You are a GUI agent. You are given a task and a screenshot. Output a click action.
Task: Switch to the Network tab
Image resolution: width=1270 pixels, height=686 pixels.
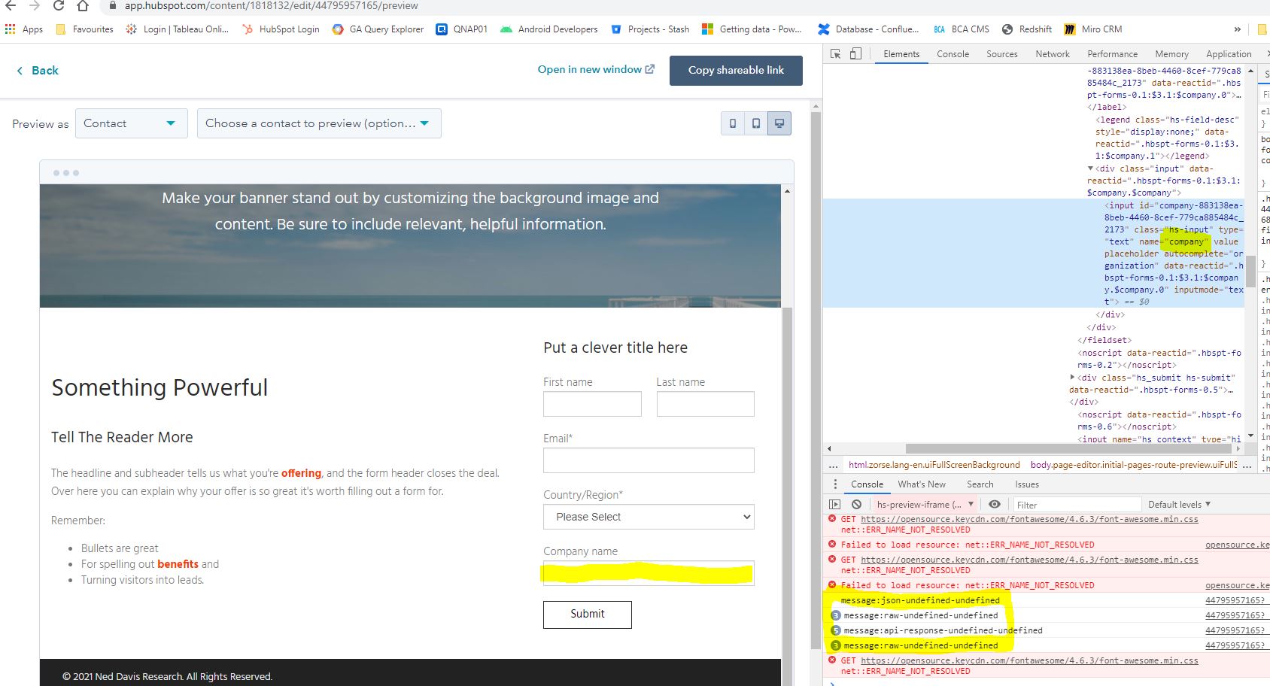tap(1052, 54)
